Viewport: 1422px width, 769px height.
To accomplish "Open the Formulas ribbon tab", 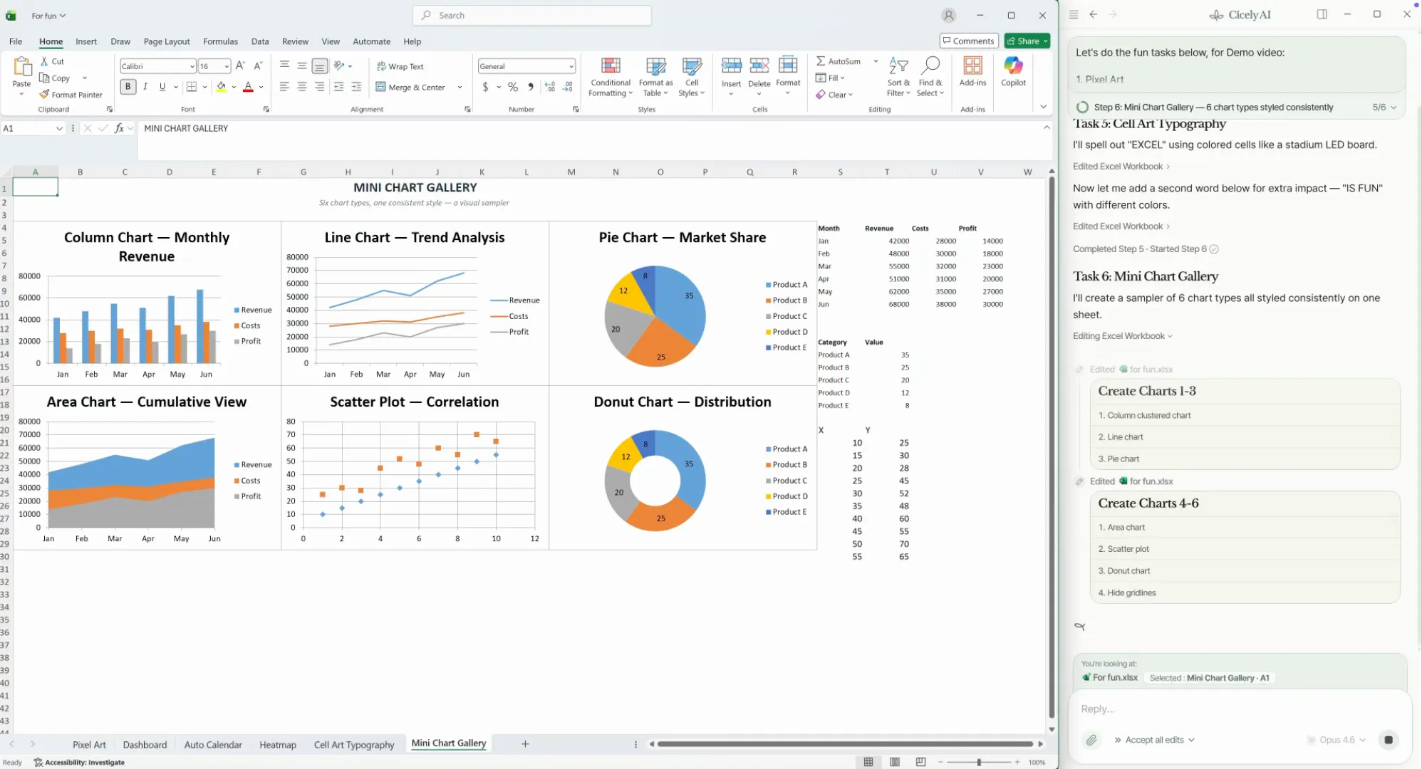I will click(220, 41).
